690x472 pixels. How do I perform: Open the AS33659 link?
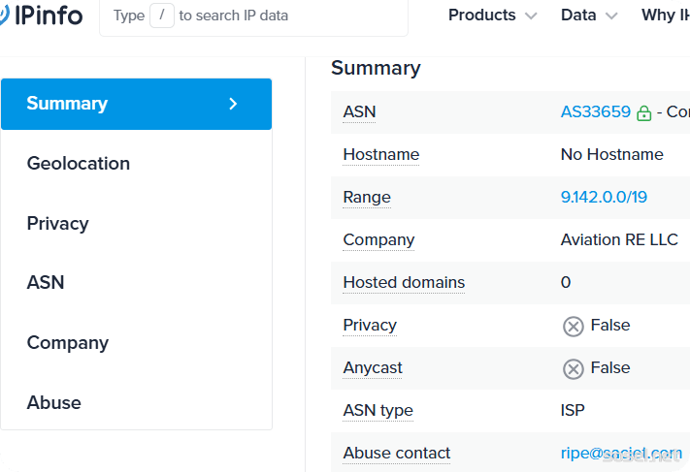[x=595, y=112]
